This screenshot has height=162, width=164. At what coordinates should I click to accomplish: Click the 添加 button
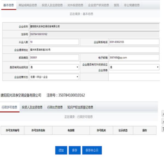point(61,150)
